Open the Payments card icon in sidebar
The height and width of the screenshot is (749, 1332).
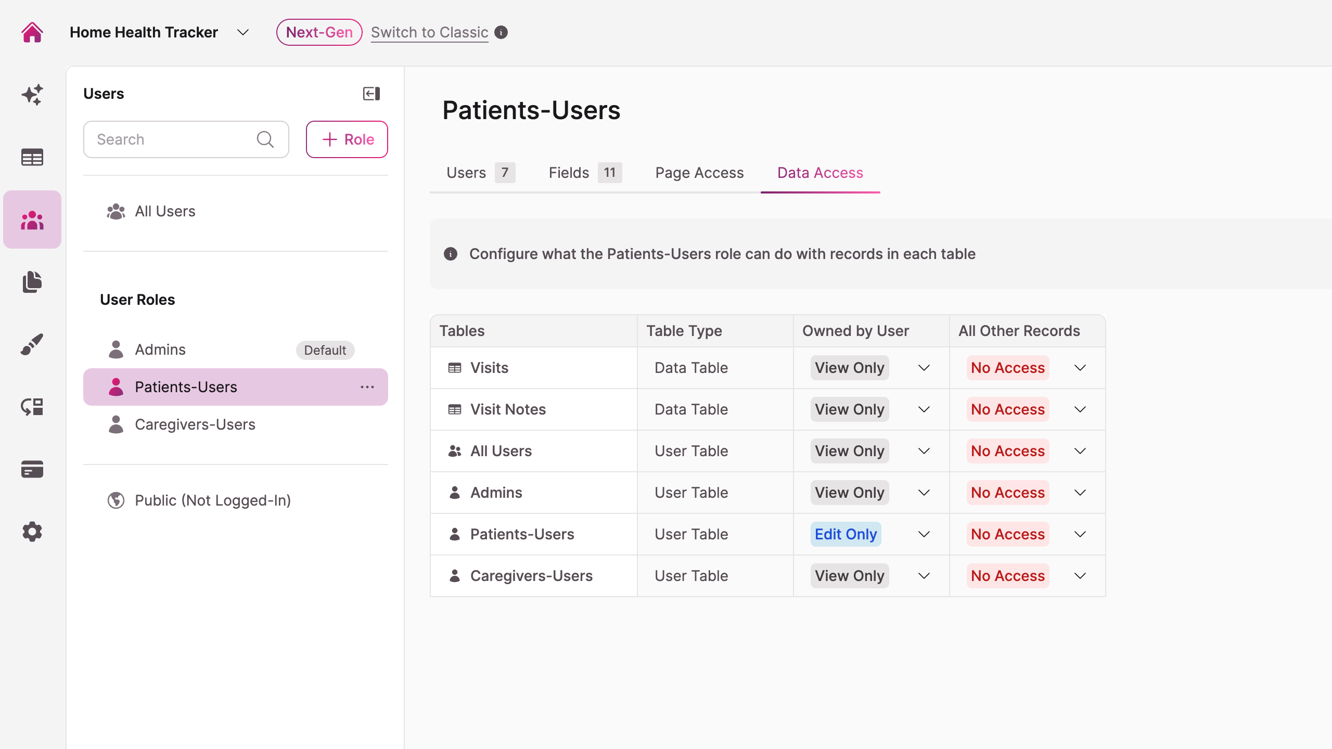32,469
